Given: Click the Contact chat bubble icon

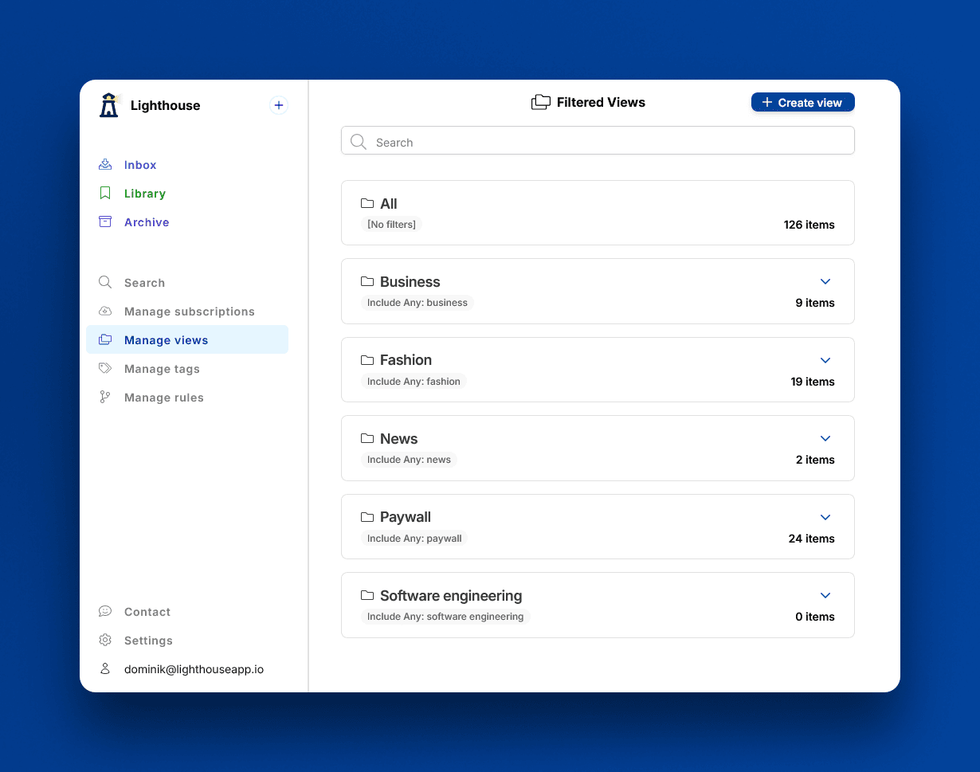Looking at the screenshot, I should click(x=105, y=612).
